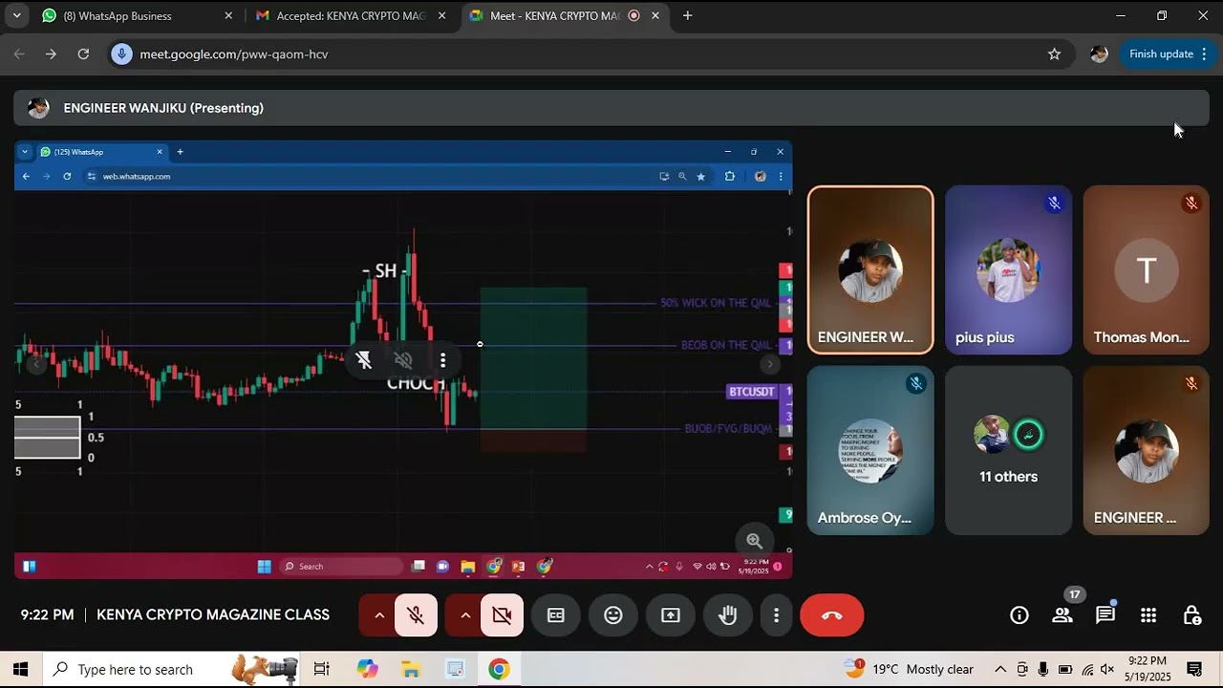This screenshot has height=688, width=1223.
Task: Switch to Accepted: KENYA CRYPTO Gmail tab
Action: point(349,15)
